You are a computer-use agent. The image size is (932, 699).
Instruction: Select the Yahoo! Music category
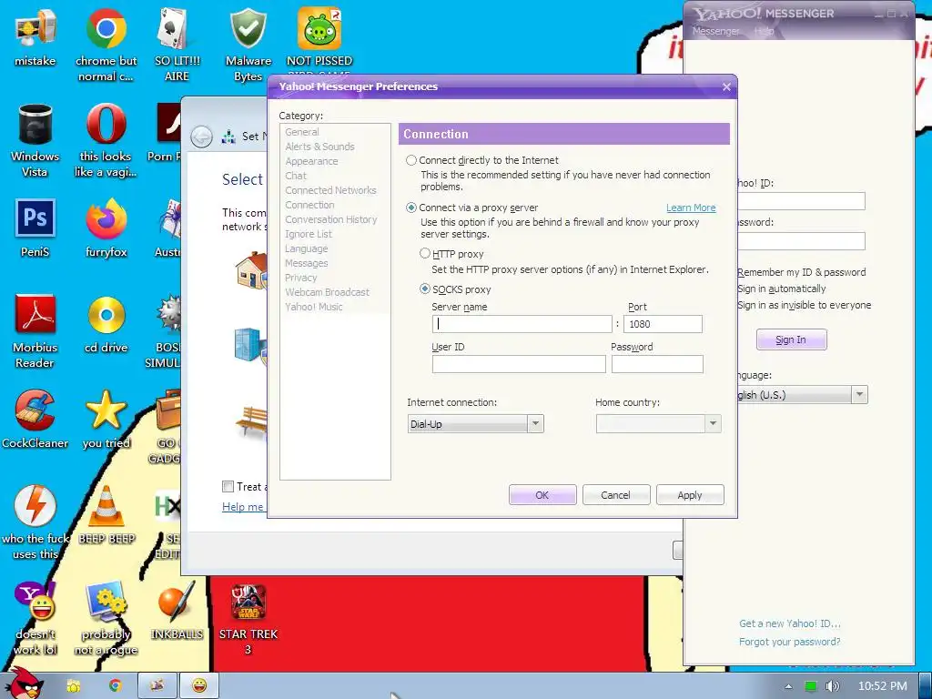pyautogui.click(x=314, y=307)
